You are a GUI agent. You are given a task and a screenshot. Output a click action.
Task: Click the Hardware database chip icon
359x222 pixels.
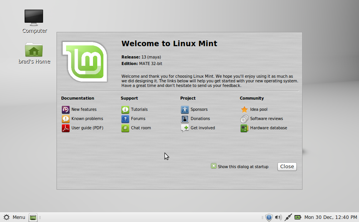click(244, 128)
